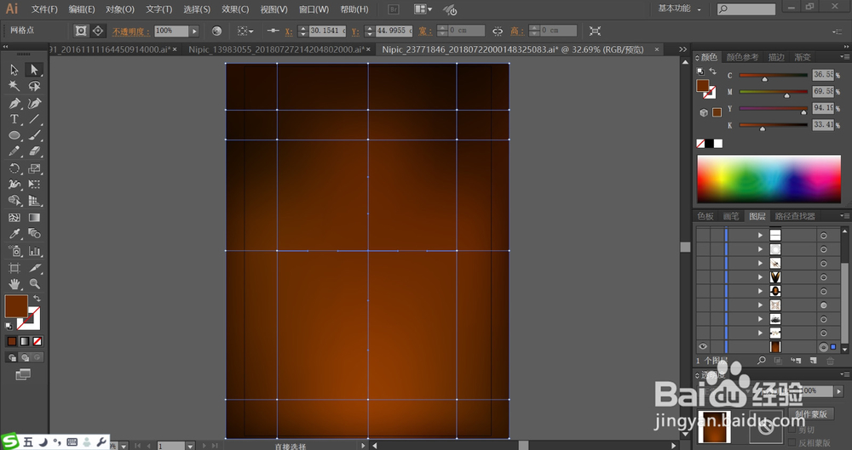The image size is (852, 450).
Task: Open the 基本功能 workspace dropdown
Action: pos(679,9)
